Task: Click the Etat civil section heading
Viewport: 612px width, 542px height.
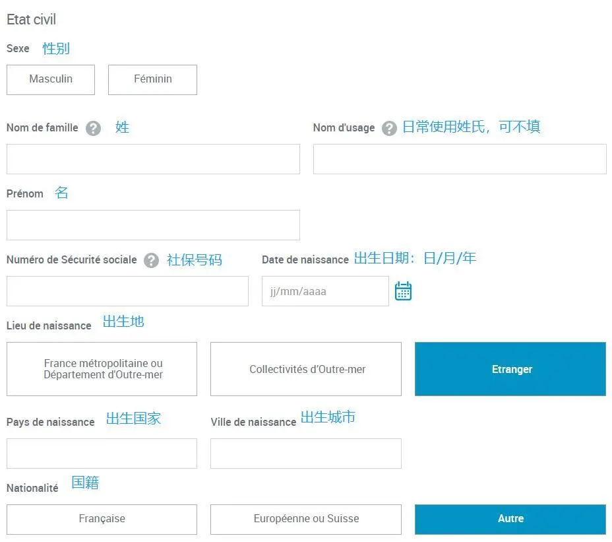Action: [x=31, y=20]
